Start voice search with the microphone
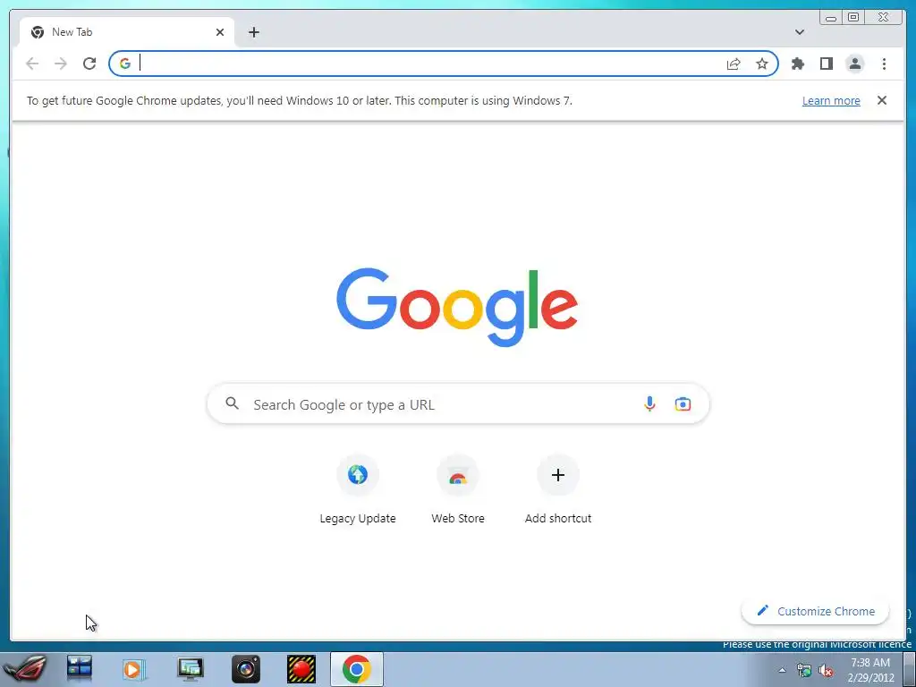 pos(649,403)
